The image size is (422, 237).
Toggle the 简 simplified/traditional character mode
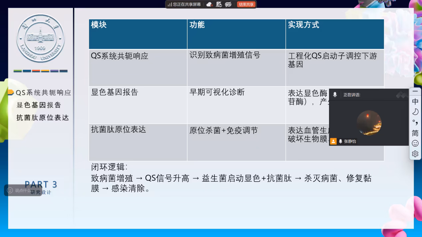click(x=415, y=133)
